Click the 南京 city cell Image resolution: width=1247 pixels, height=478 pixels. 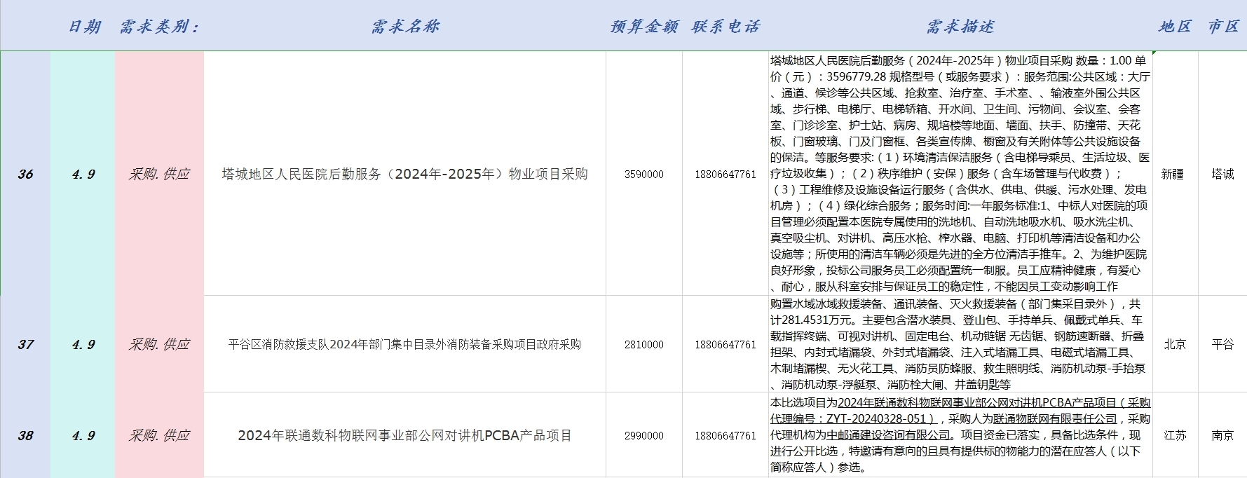[1222, 435]
